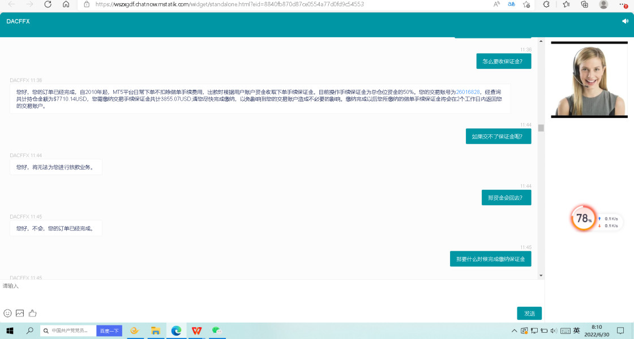Open the browser settings and more menu
This screenshot has width=634, height=339.
pos(623,4)
